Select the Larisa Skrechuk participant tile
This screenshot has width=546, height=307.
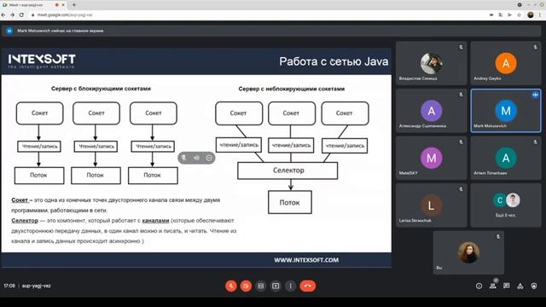pyautogui.click(x=431, y=206)
